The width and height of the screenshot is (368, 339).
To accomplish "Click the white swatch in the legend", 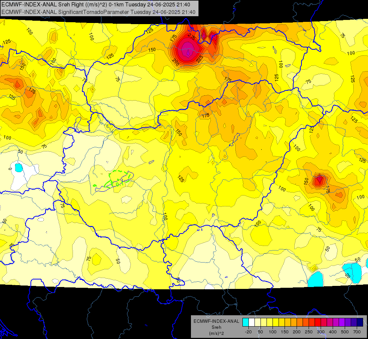I will [x=251, y=322].
